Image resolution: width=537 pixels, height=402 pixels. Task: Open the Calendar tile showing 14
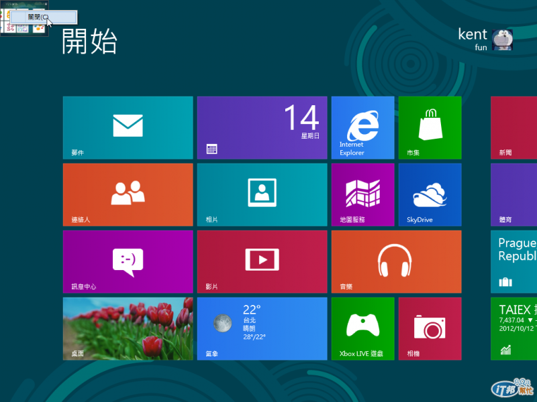point(262,127)
